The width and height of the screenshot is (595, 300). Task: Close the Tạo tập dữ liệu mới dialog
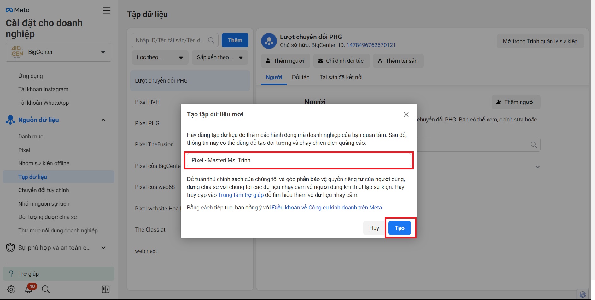tap(406, 115)
